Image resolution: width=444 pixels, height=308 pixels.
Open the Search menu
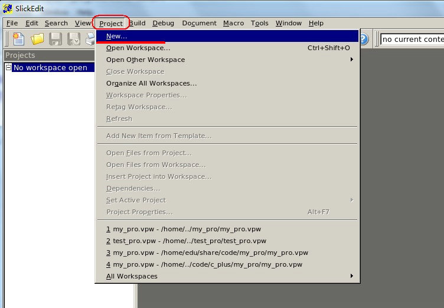(56, 23)
